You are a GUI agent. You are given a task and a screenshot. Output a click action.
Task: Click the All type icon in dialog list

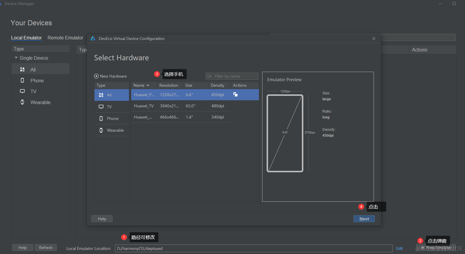pos(101,95)
